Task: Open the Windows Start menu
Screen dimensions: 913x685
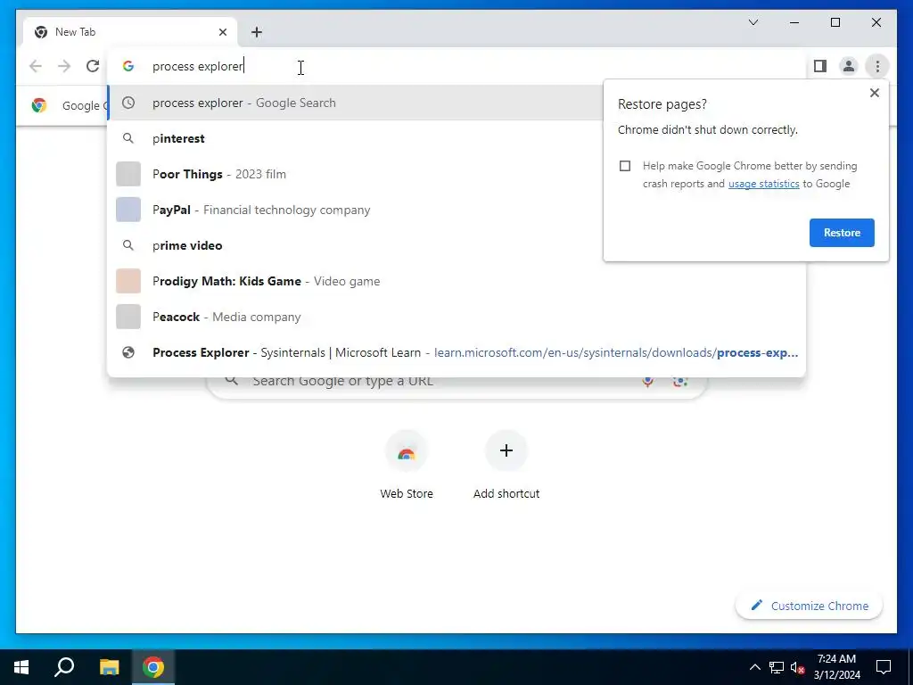Action: point(21,667)
